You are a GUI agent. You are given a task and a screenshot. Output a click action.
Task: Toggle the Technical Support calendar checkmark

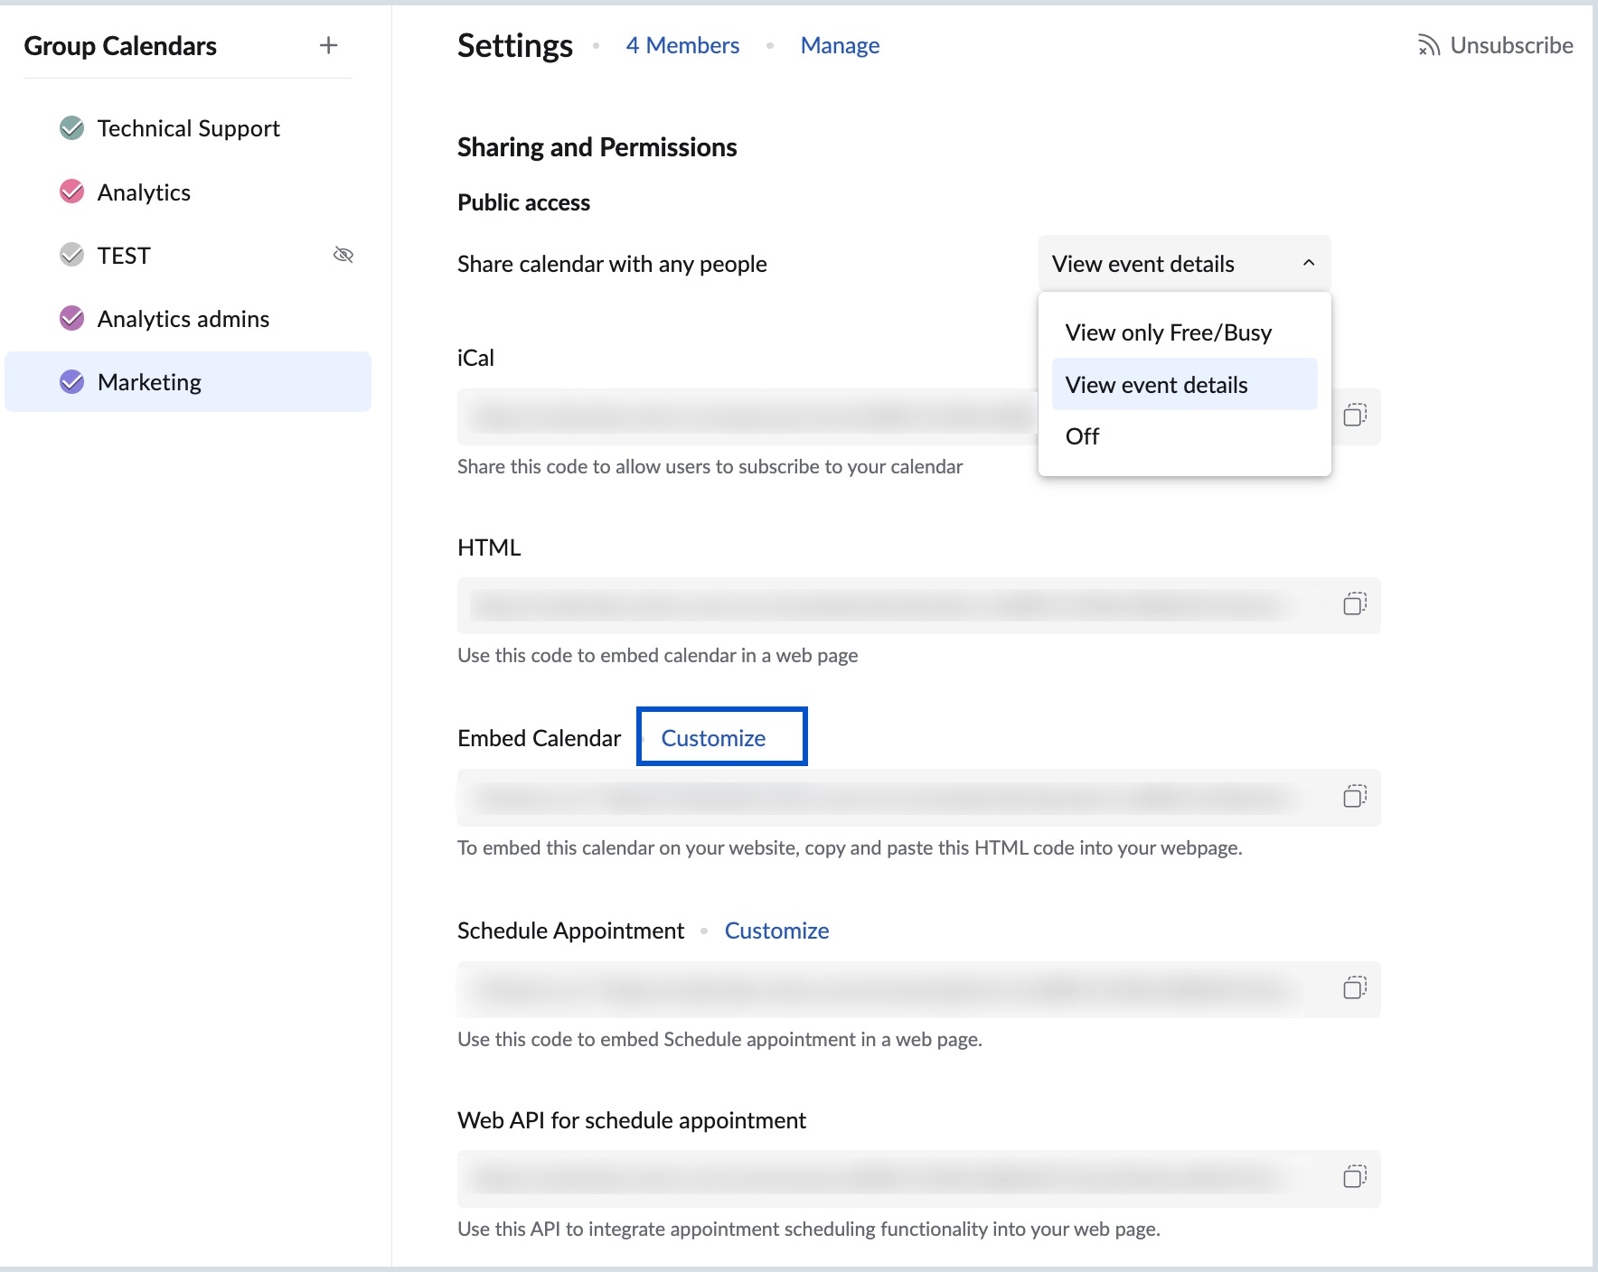70,127
